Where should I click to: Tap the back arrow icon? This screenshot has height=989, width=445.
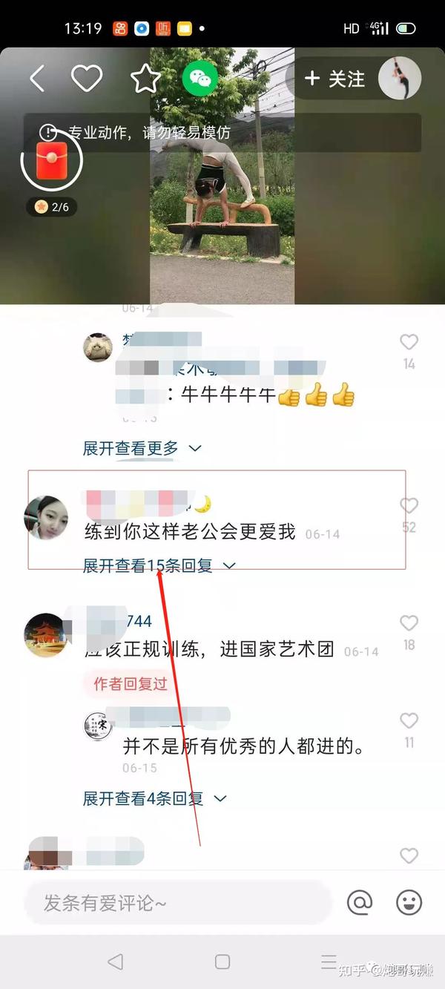[36, 78]
